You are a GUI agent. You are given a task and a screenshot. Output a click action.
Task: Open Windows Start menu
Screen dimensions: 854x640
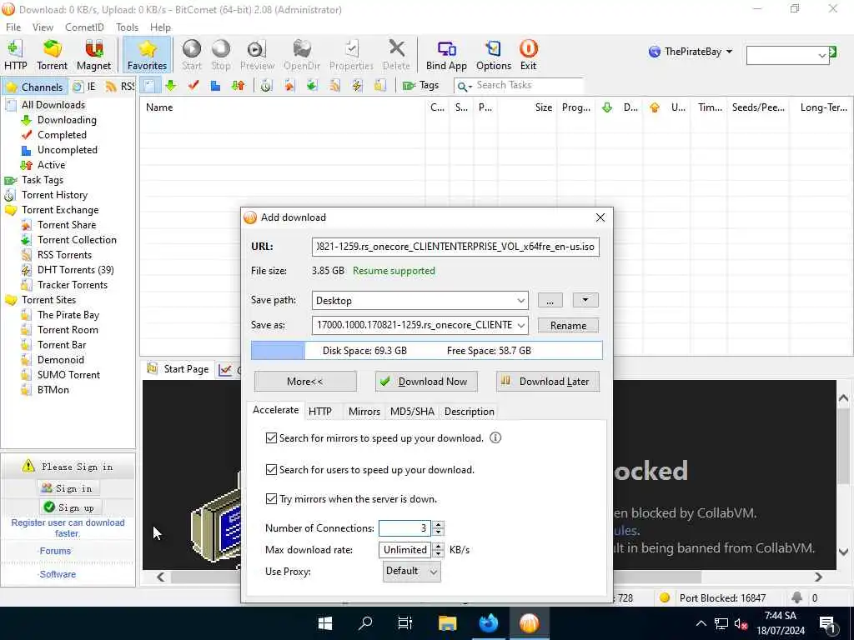pyautogui.click(x=325, y=623)
